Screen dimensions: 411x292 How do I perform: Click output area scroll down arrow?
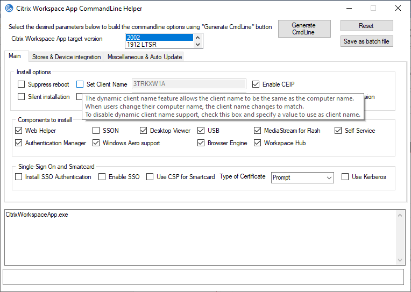tap(400, 260)
